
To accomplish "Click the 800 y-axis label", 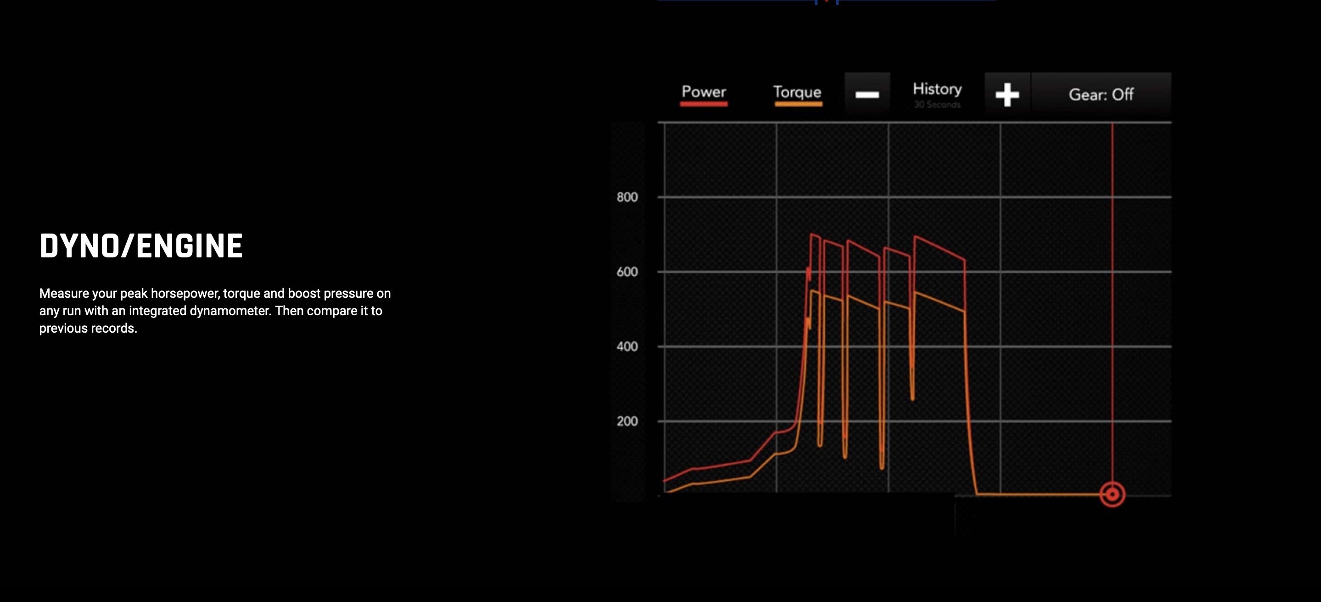I will (627, 197).
